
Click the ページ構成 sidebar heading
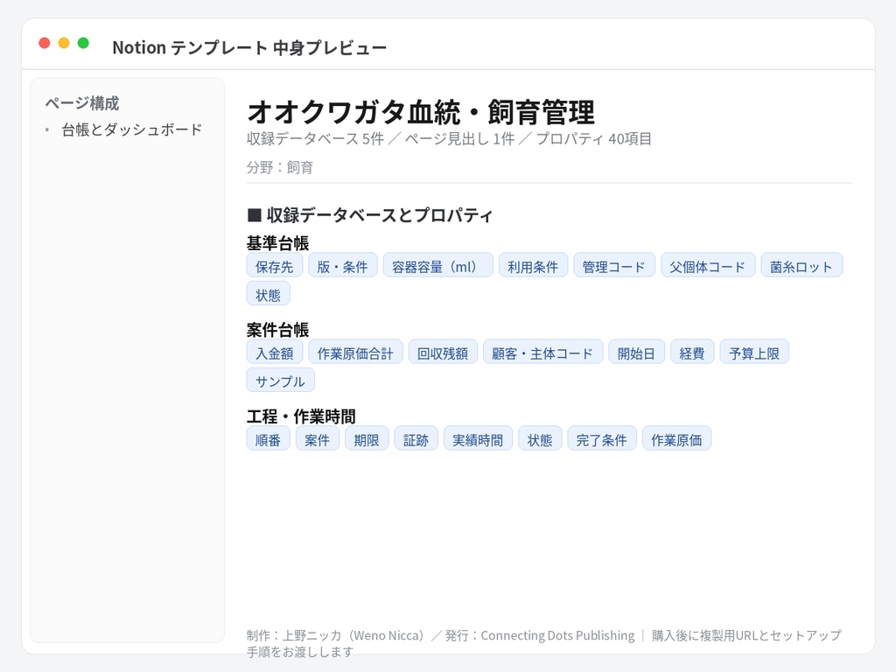tap(82, 103)
